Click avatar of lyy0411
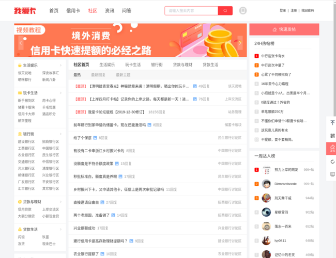The image size is (336, 258). 266,240
